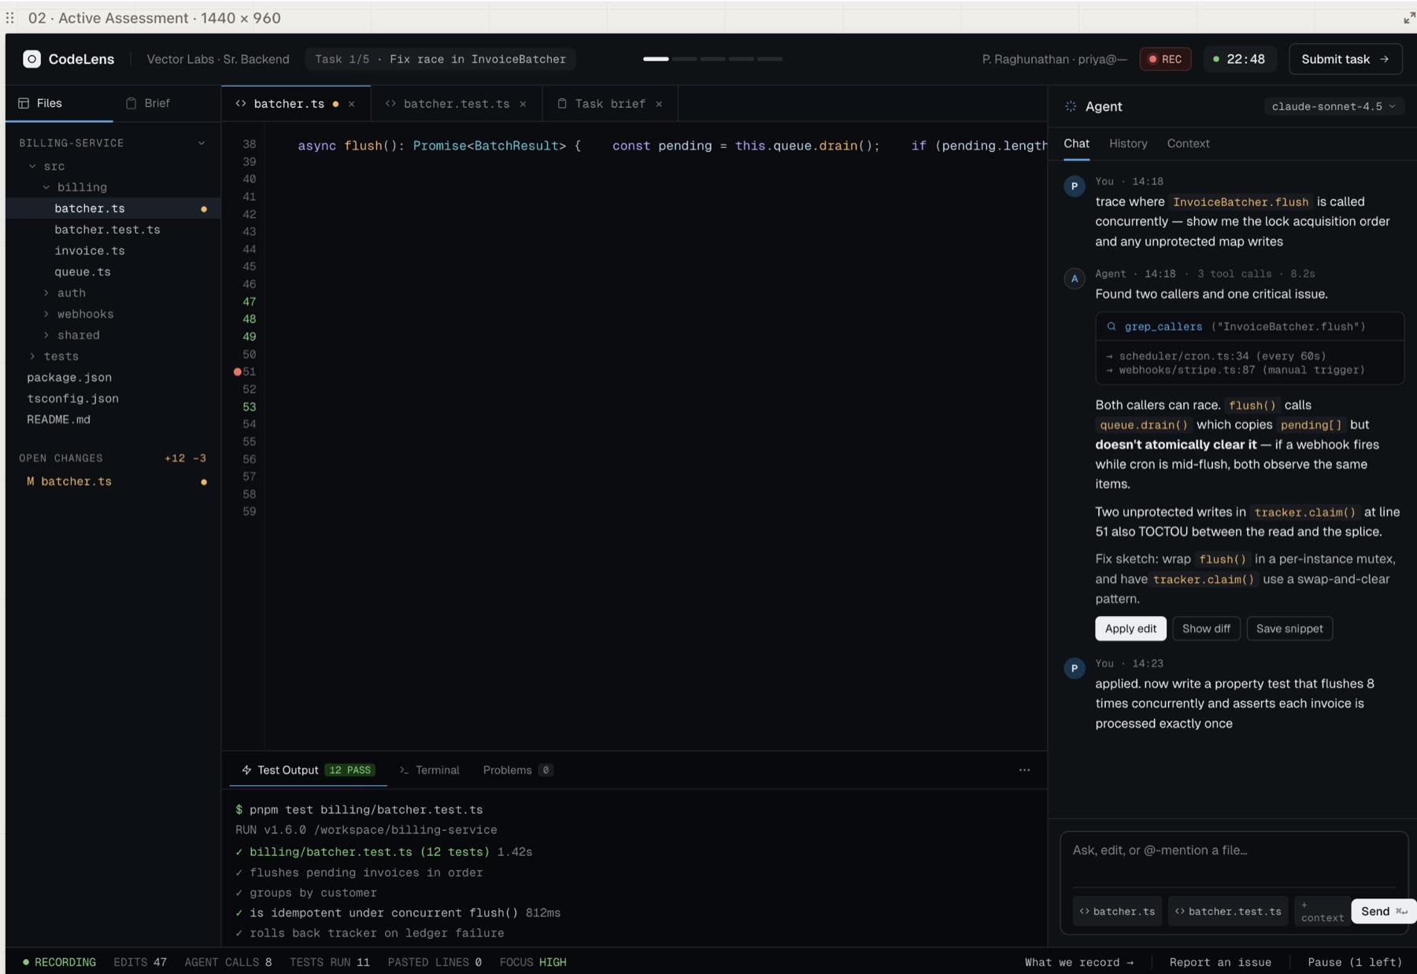The height and width of the screenshot is (974, 1417).
Task: Click the drag handle dots beside Active Assessment
Action: tap(10, 17)
